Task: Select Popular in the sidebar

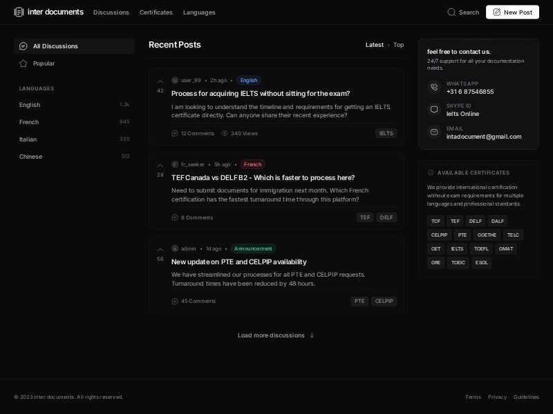Action: tap(44, 63)
